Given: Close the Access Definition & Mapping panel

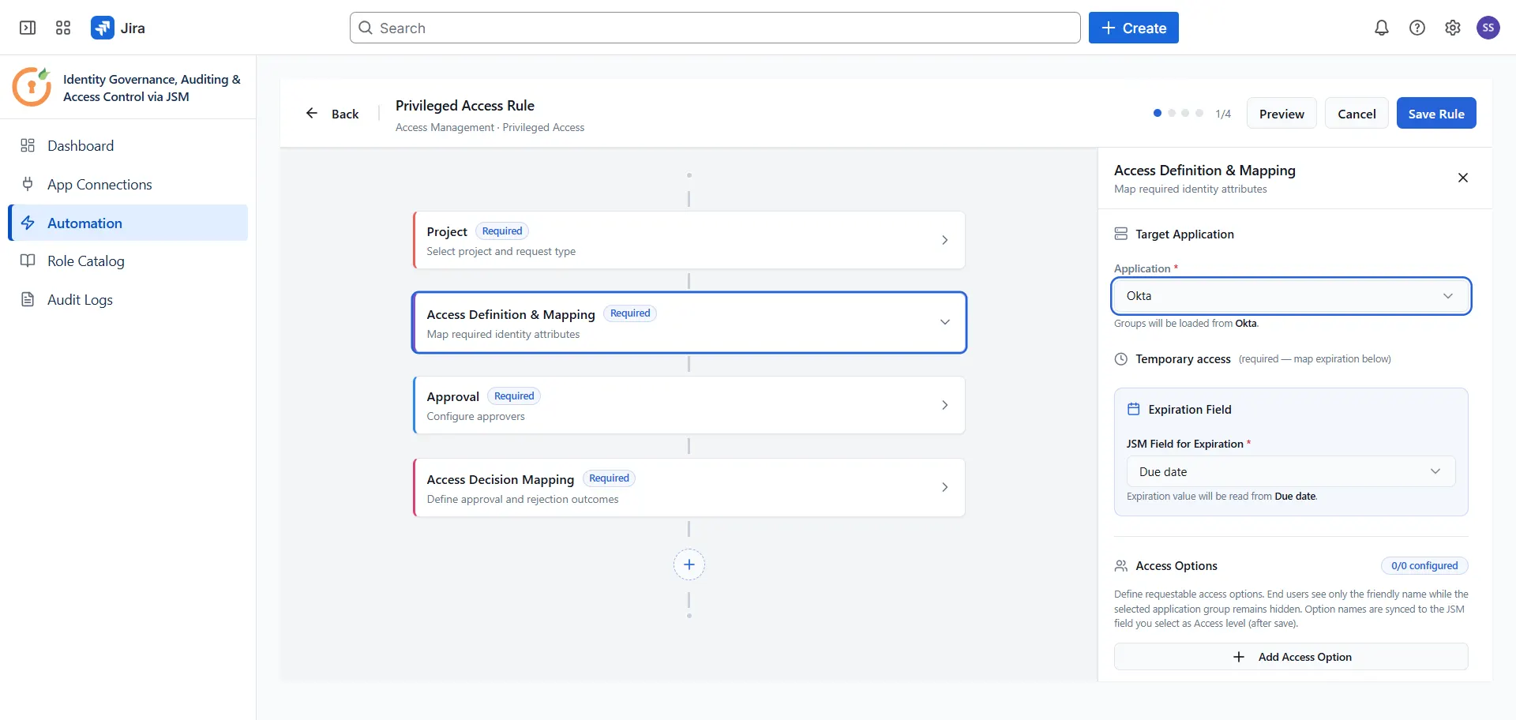Looking at the screenshot, I should click(x=1463, y=178).
